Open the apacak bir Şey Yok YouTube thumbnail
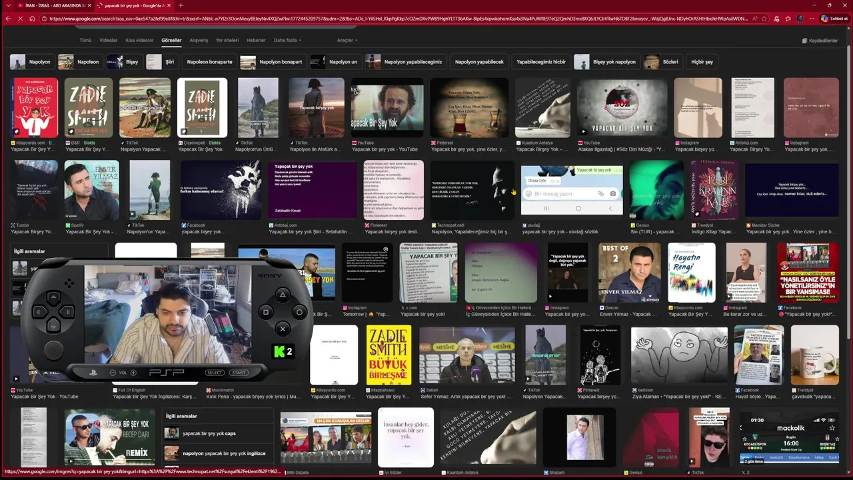Viewport: 853px width, 480px height. [x=387, y=107]
